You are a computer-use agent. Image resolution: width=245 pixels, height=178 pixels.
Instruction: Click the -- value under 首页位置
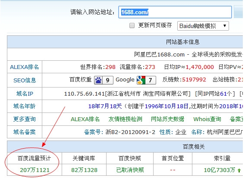coord(173,170)
